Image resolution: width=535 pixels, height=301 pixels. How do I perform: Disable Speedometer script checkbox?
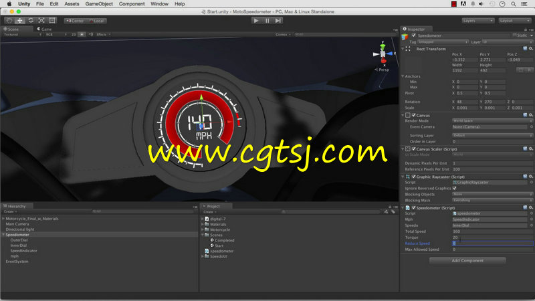[x=413, y=207]
